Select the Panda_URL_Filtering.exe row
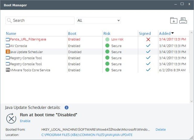The width and height of the screenshot is (194, 140). coord(28,39)
